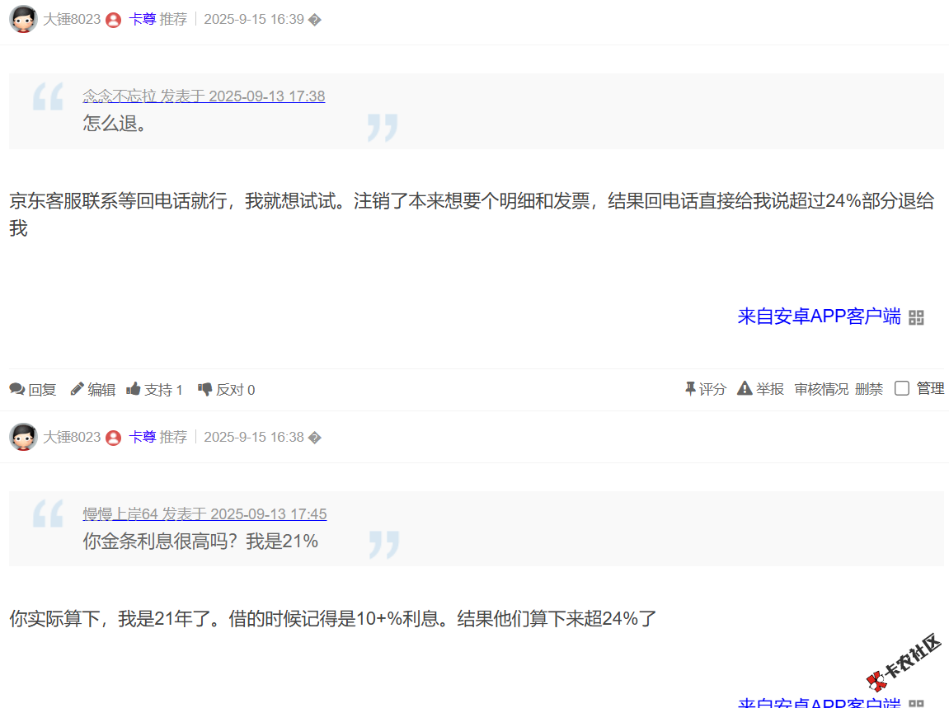The image size is (949, 708).
Task: Click the top post's avatar picture
Action: click(24, 18)
